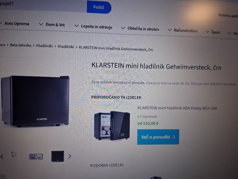Expand the Lepota in zdravje dropdown chevron
This screenshot has height=179, width=238.
[x=76, y=26]
